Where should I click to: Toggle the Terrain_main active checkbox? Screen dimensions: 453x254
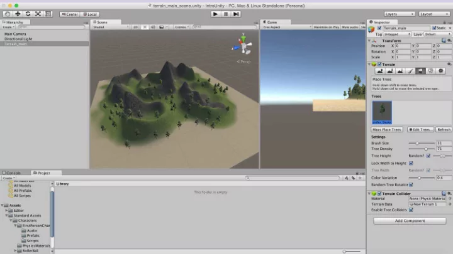[379, 28]
